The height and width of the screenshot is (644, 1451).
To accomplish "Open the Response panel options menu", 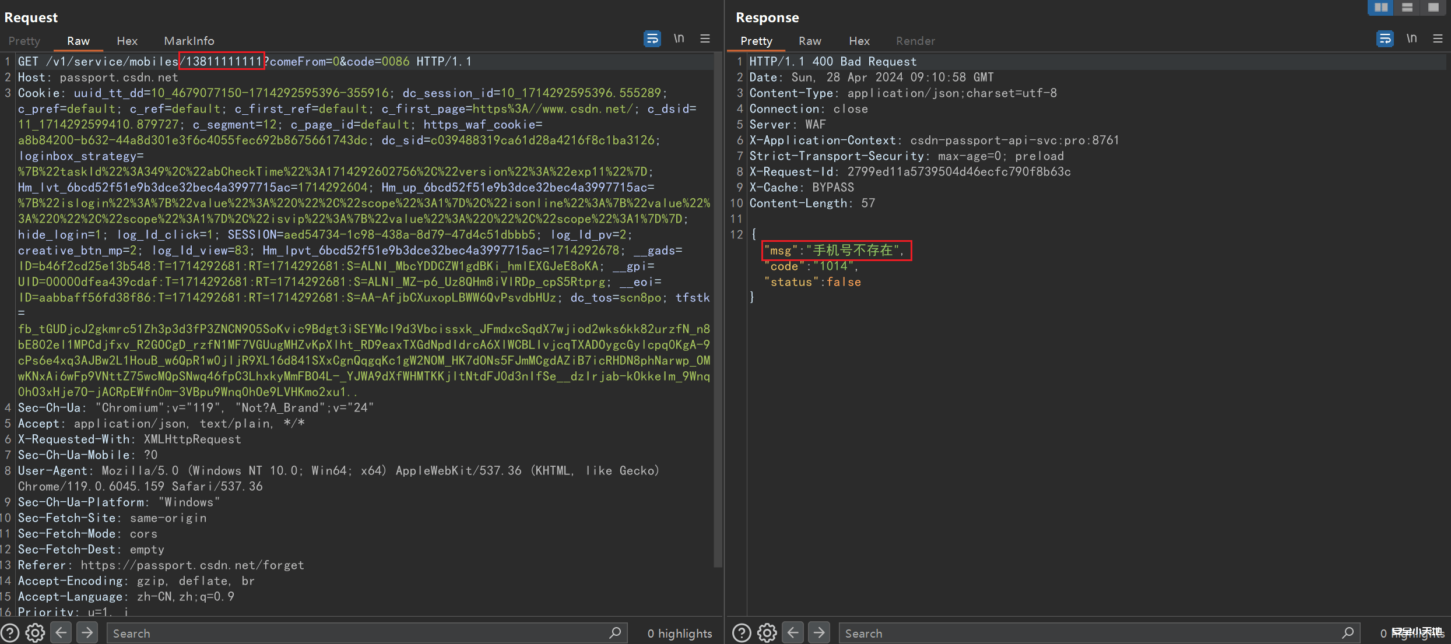I will 1438,39.
